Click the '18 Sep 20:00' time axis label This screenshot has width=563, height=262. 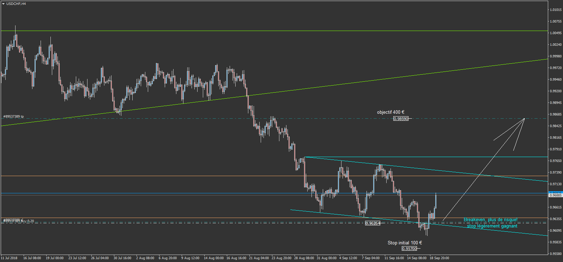pyautogui.click(x=439, y=258)
